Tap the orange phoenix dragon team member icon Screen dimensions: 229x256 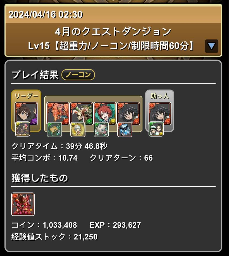(58, 114)
